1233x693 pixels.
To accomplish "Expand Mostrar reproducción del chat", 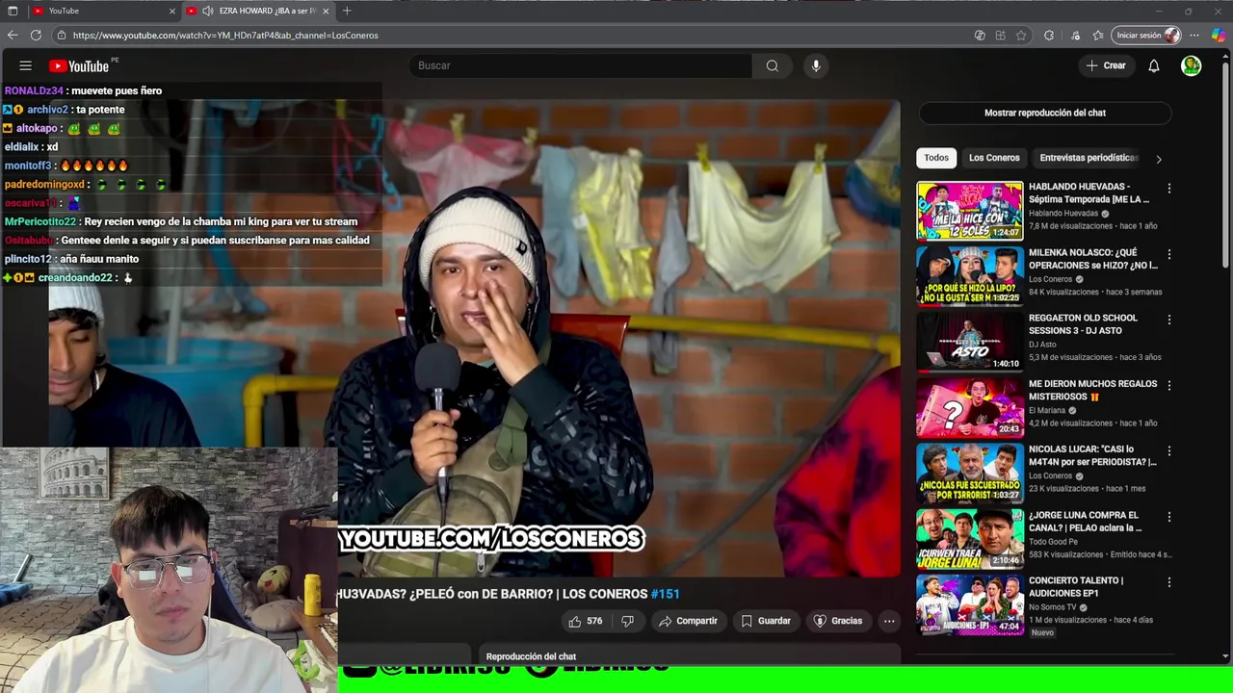I will [x=1045, y=113].
